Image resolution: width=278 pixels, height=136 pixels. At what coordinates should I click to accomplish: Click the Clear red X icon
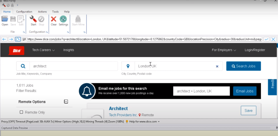coord(54,19)
